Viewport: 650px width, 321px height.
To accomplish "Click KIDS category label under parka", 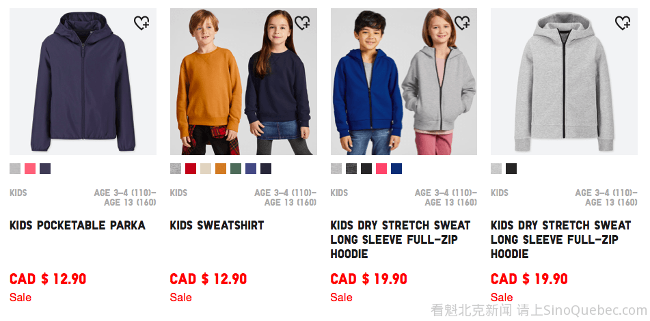I will tap(18, 193).
